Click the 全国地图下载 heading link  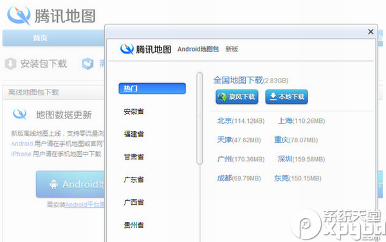coord(238,80)
